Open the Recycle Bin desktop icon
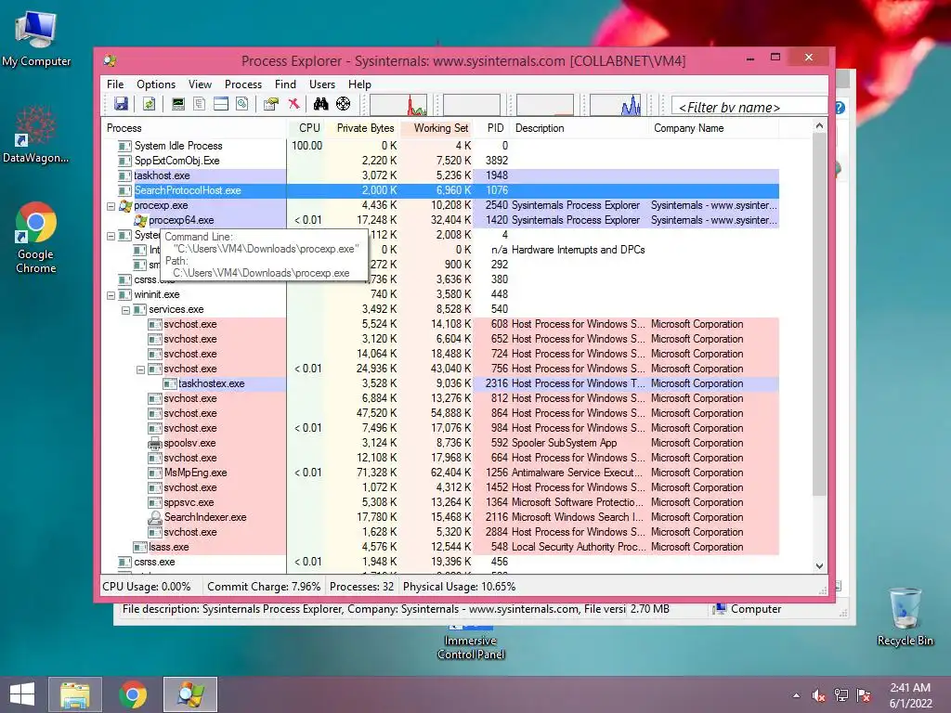Viewport: 951px width, 713px height. [905, 616]
